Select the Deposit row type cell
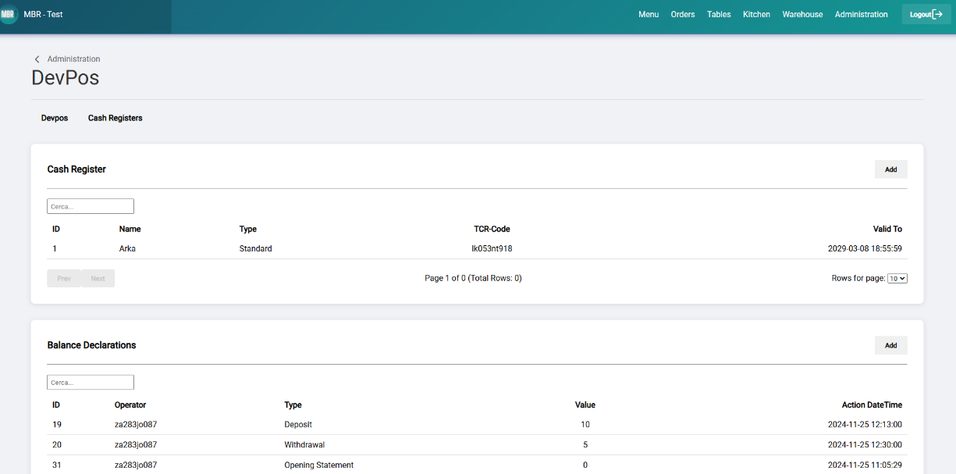This screenshot has width=956, height=474. point(298,424)
